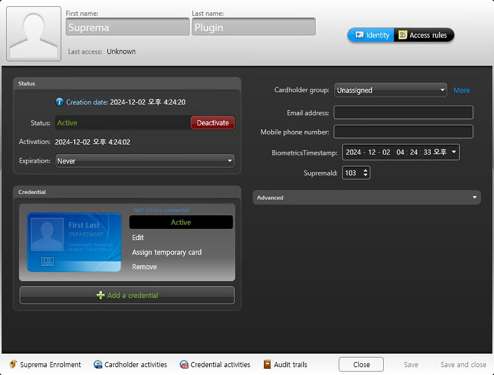Select the blue credential card thumbnail
Screen dimensions: 494x375
point(74,242)
